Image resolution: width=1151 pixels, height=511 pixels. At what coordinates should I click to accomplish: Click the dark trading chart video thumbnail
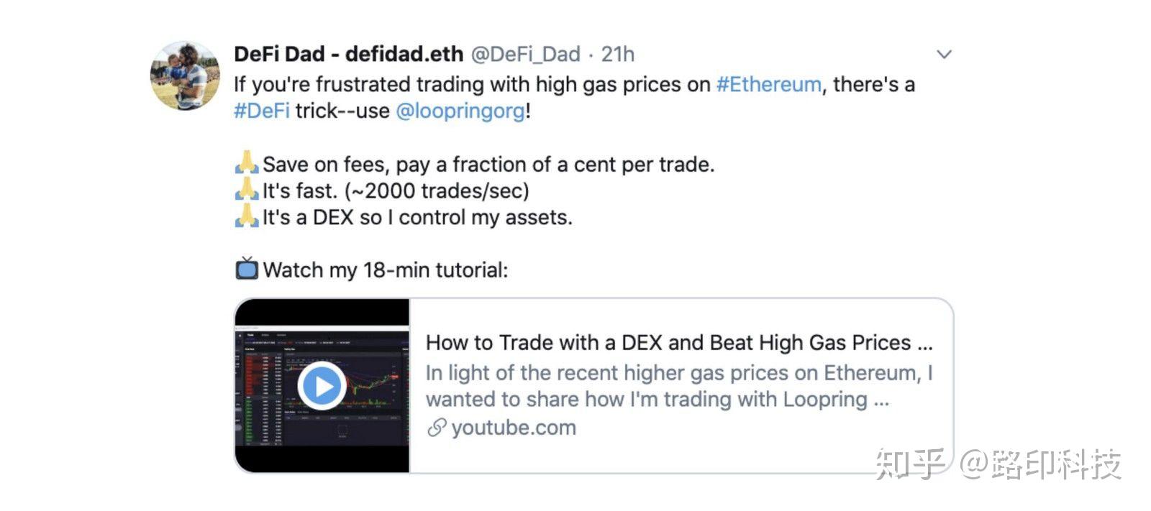(x=322, y=386)
